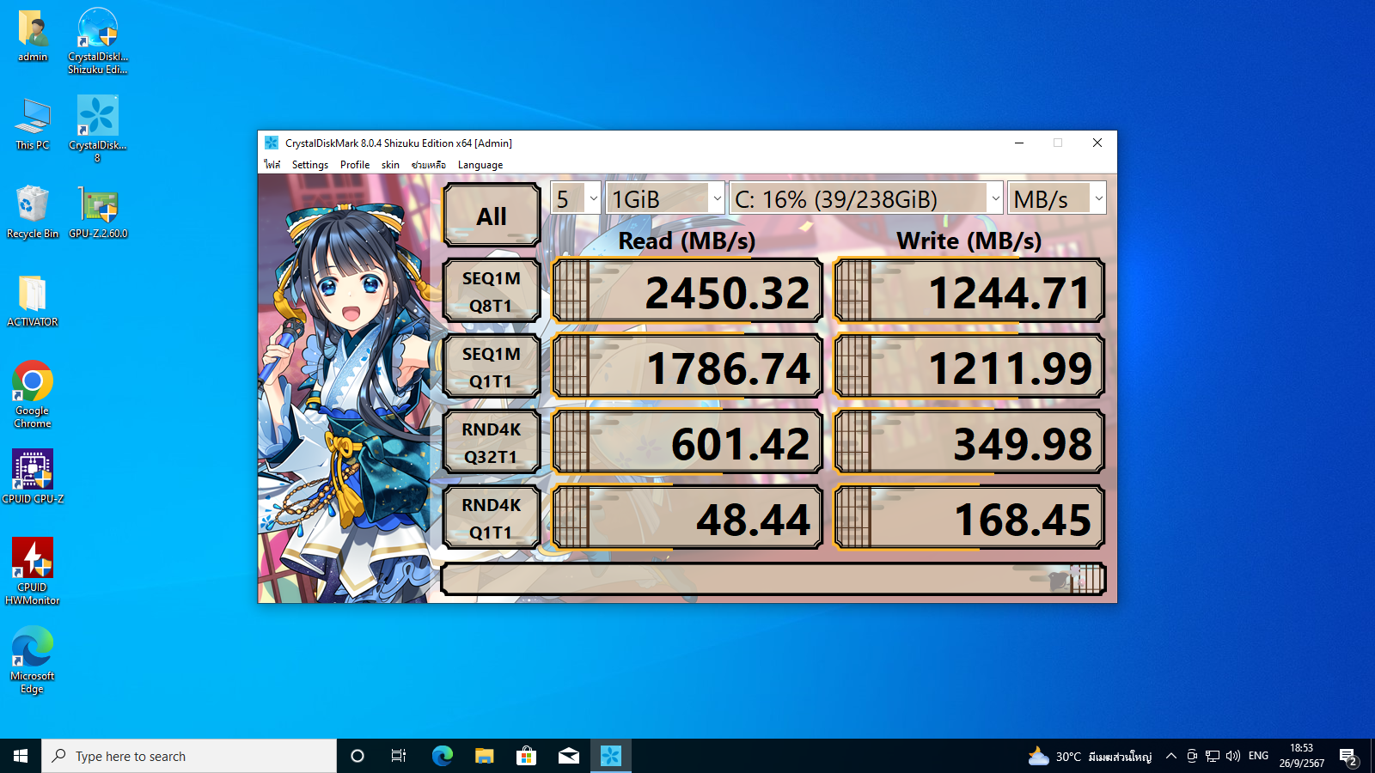This screenshot has height=773, width=1375.
Task: Open the ไฟล์ (File) menu
Action: tap(272, 165)
